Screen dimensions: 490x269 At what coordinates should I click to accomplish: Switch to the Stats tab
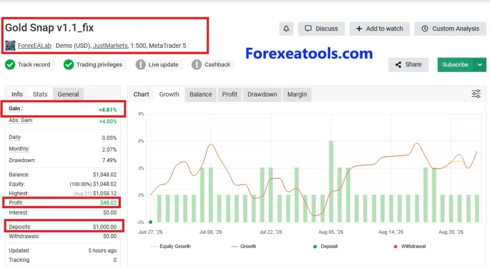click(40, 94)
